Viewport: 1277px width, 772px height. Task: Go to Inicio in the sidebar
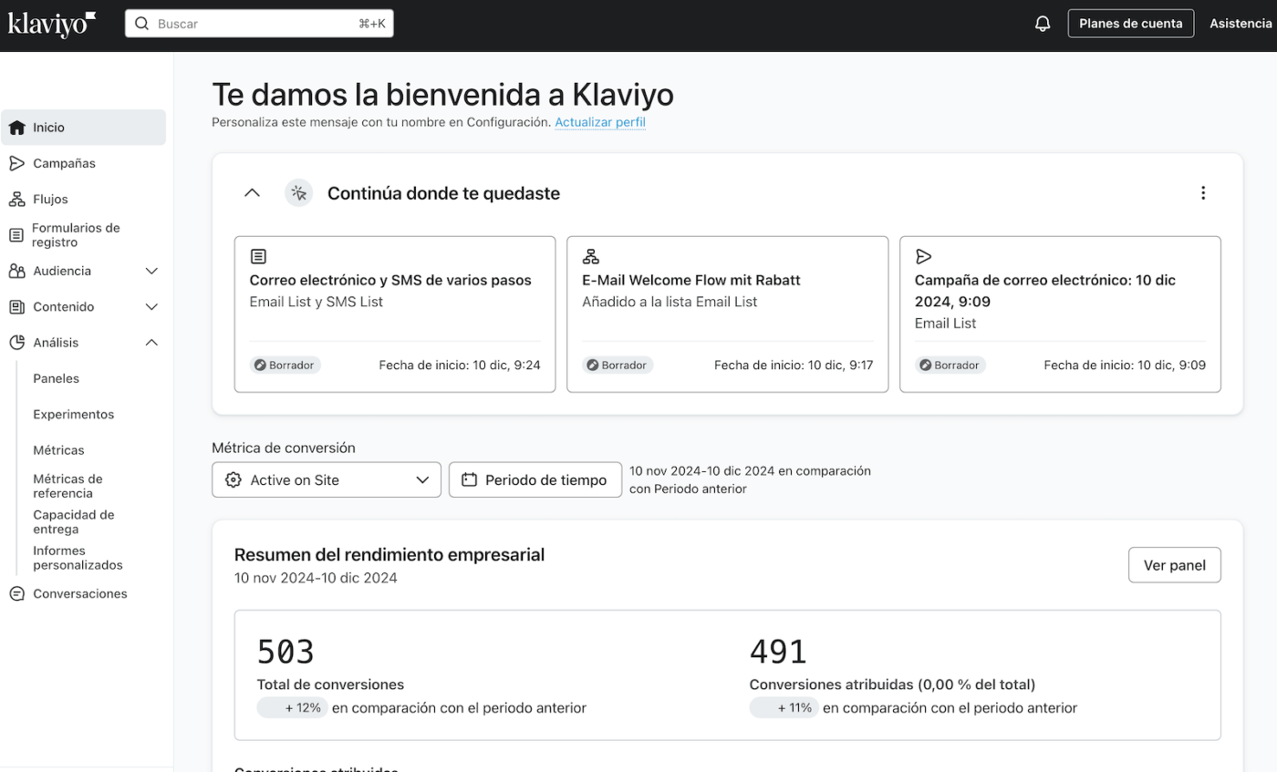[83, 128]
